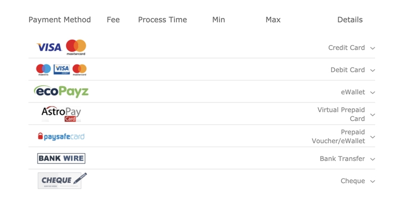Click the Bank Transfer label
The height and width of the screenshot is (206, 410).
click(342, 159)
